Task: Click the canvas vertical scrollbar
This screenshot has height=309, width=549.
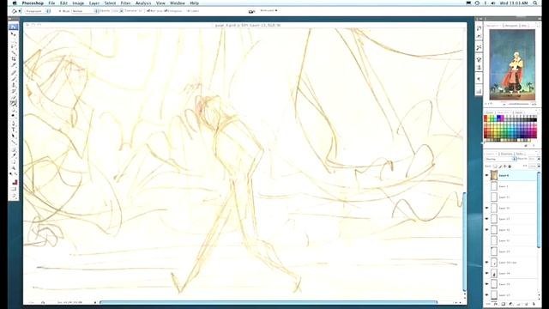Action: coord(465,242)
